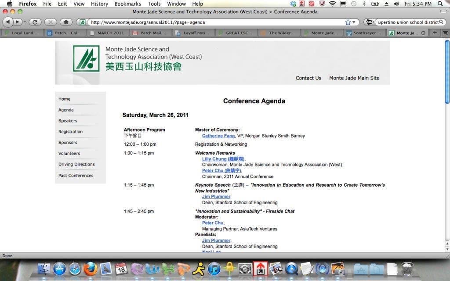Go forward with the Forward arrow button

click(18, 22)
